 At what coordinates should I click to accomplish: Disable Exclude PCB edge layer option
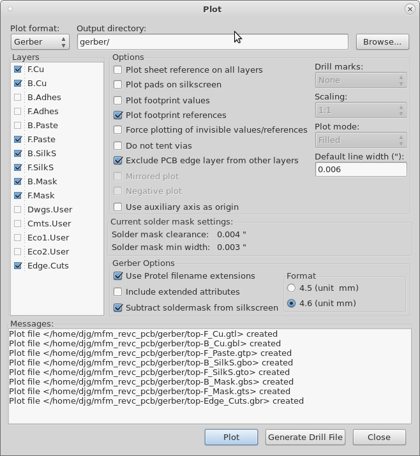point(118,160)
